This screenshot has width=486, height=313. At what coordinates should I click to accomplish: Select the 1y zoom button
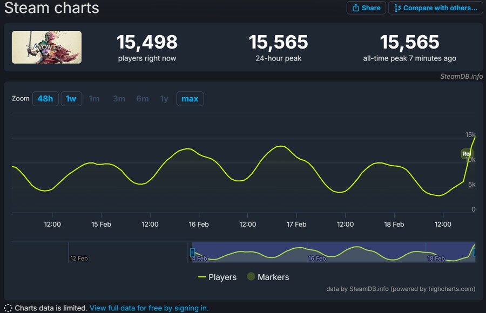(164, 99)
